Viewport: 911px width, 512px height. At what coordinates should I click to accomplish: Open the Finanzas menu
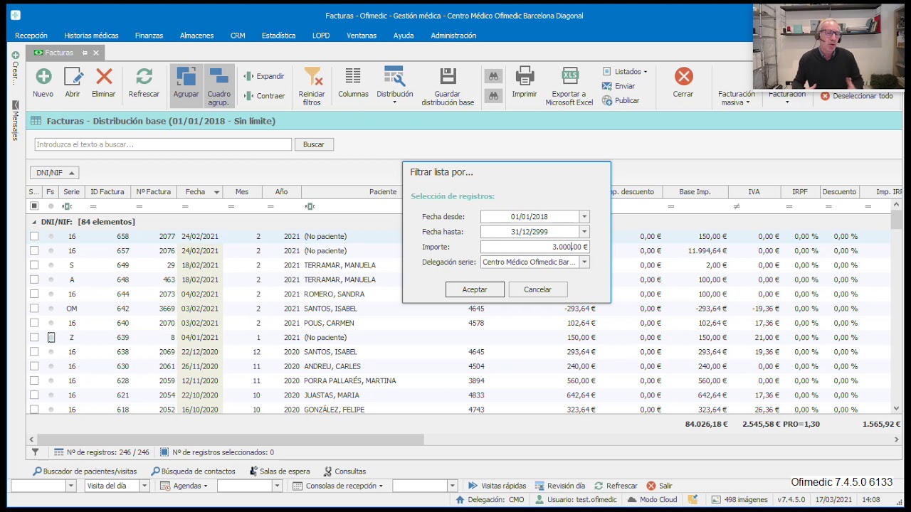149,36
